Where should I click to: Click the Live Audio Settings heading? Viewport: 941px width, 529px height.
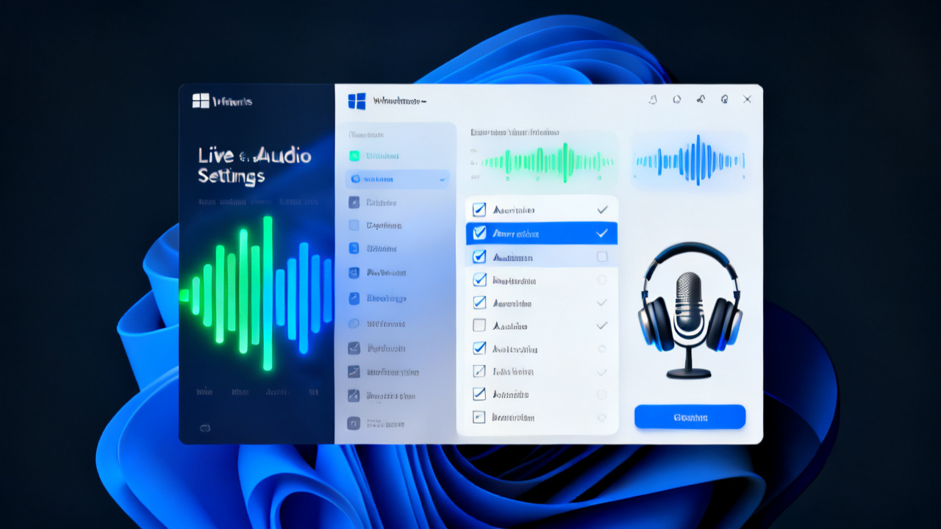pos(254,166)
